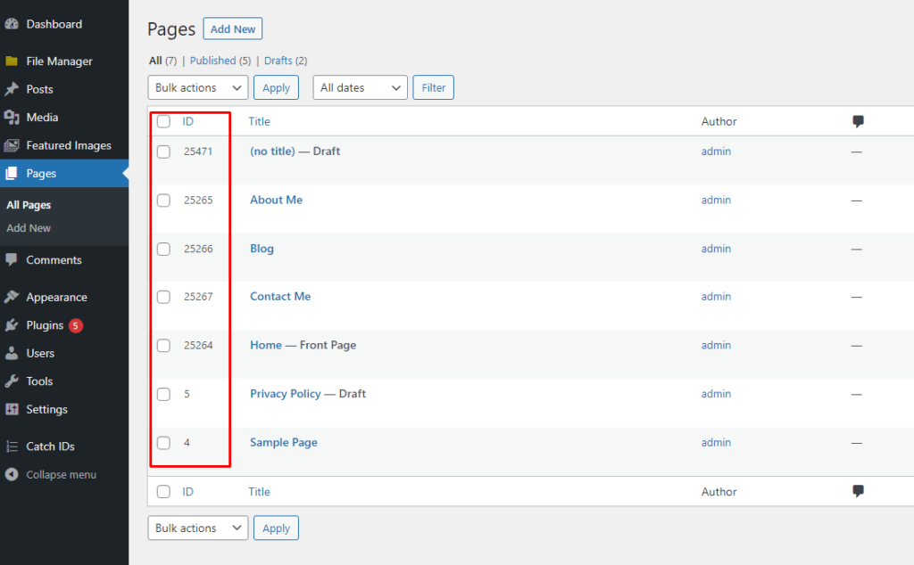Click admin author link in Sample Page row
Screen dimensions: 914x565
pyautogui.click(x=716, y=442)
